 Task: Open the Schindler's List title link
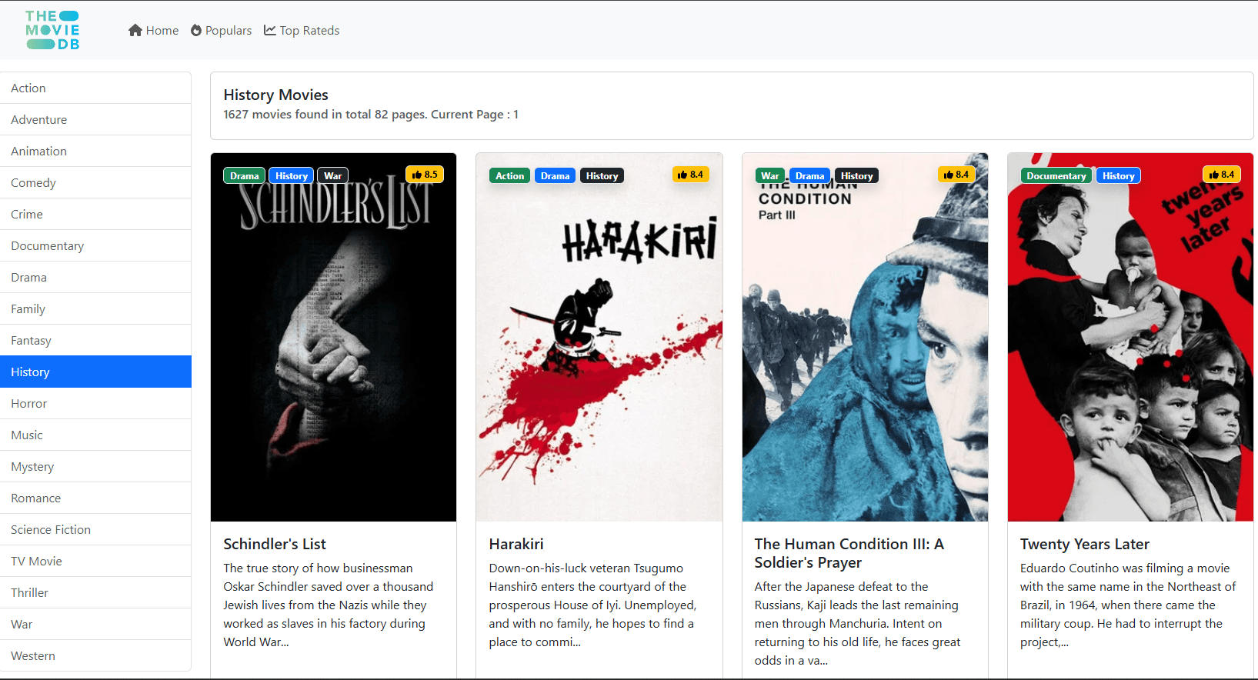[x=275, y=544]
